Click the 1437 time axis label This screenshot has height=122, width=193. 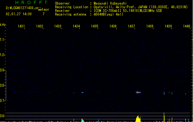[131, 26]
